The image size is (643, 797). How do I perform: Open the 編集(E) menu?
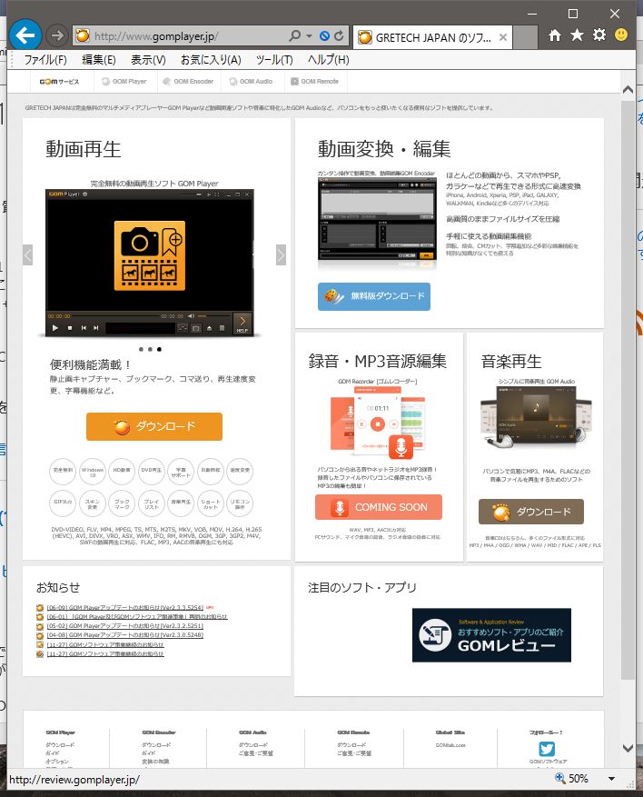(x=98, y=59)
